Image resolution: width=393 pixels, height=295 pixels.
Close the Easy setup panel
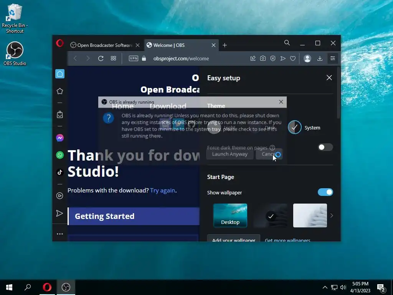point(329,78)
